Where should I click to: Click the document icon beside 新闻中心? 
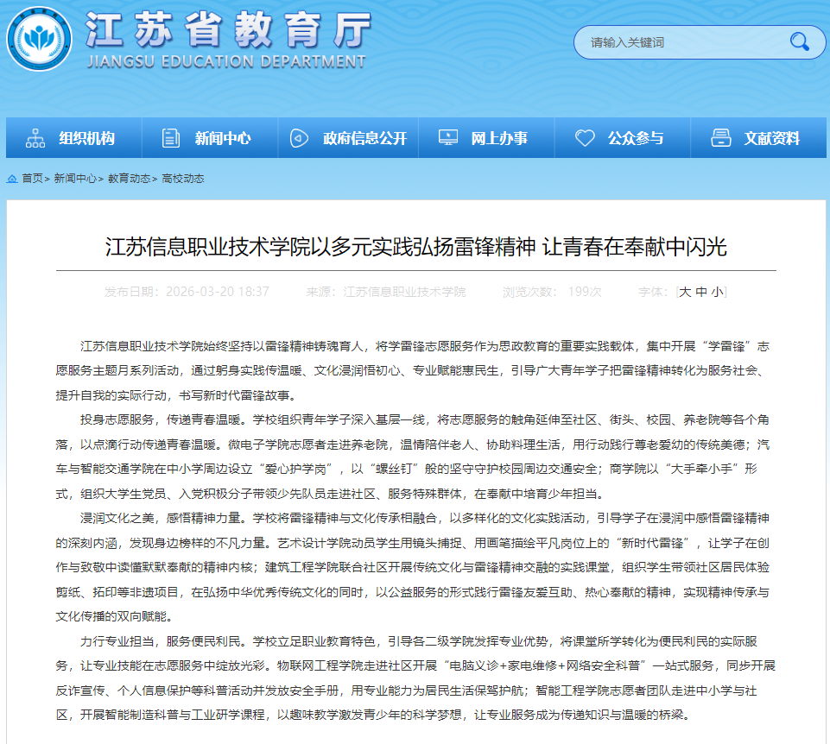pos(171,138)
